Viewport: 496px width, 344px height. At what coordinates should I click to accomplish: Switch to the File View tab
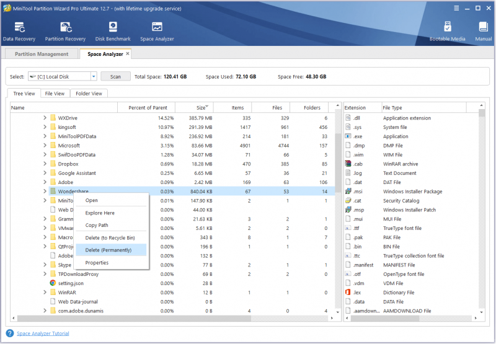coord(55,94)
